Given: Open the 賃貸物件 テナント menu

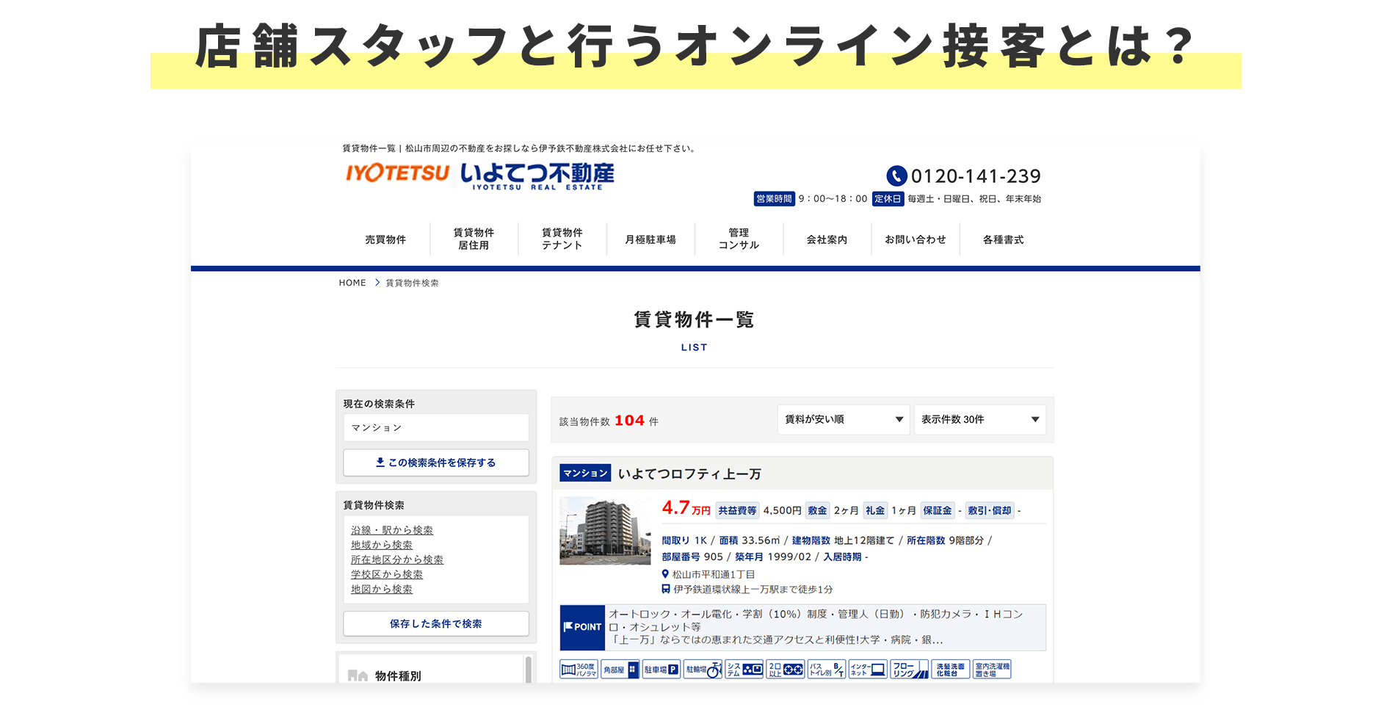Looking at the screenshot, I should [562, 239].
